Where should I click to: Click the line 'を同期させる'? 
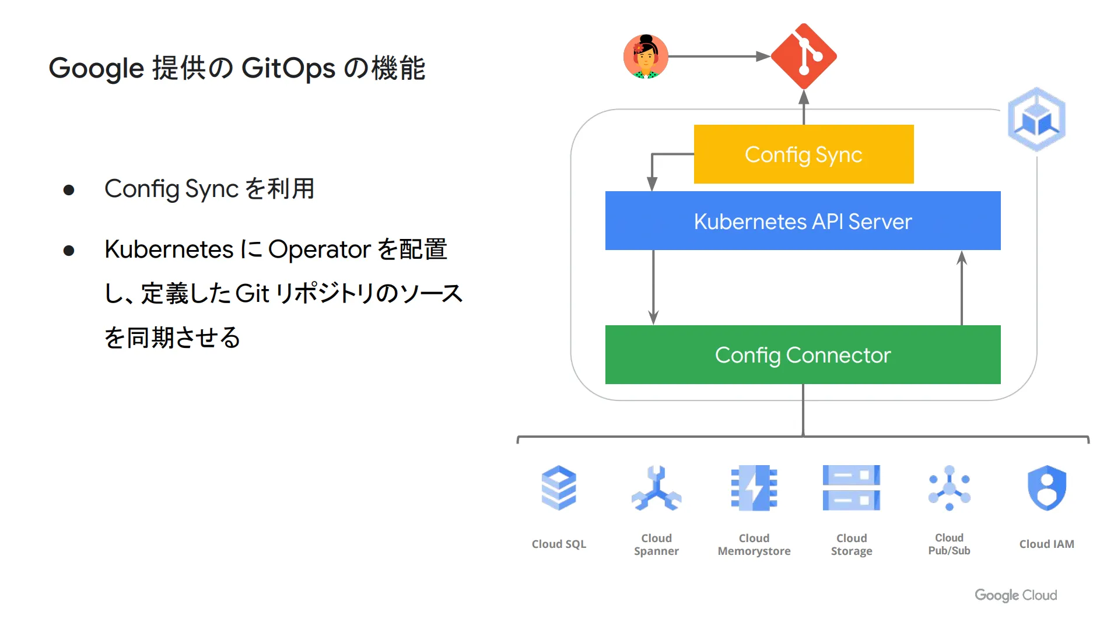(x=172, y=337)
